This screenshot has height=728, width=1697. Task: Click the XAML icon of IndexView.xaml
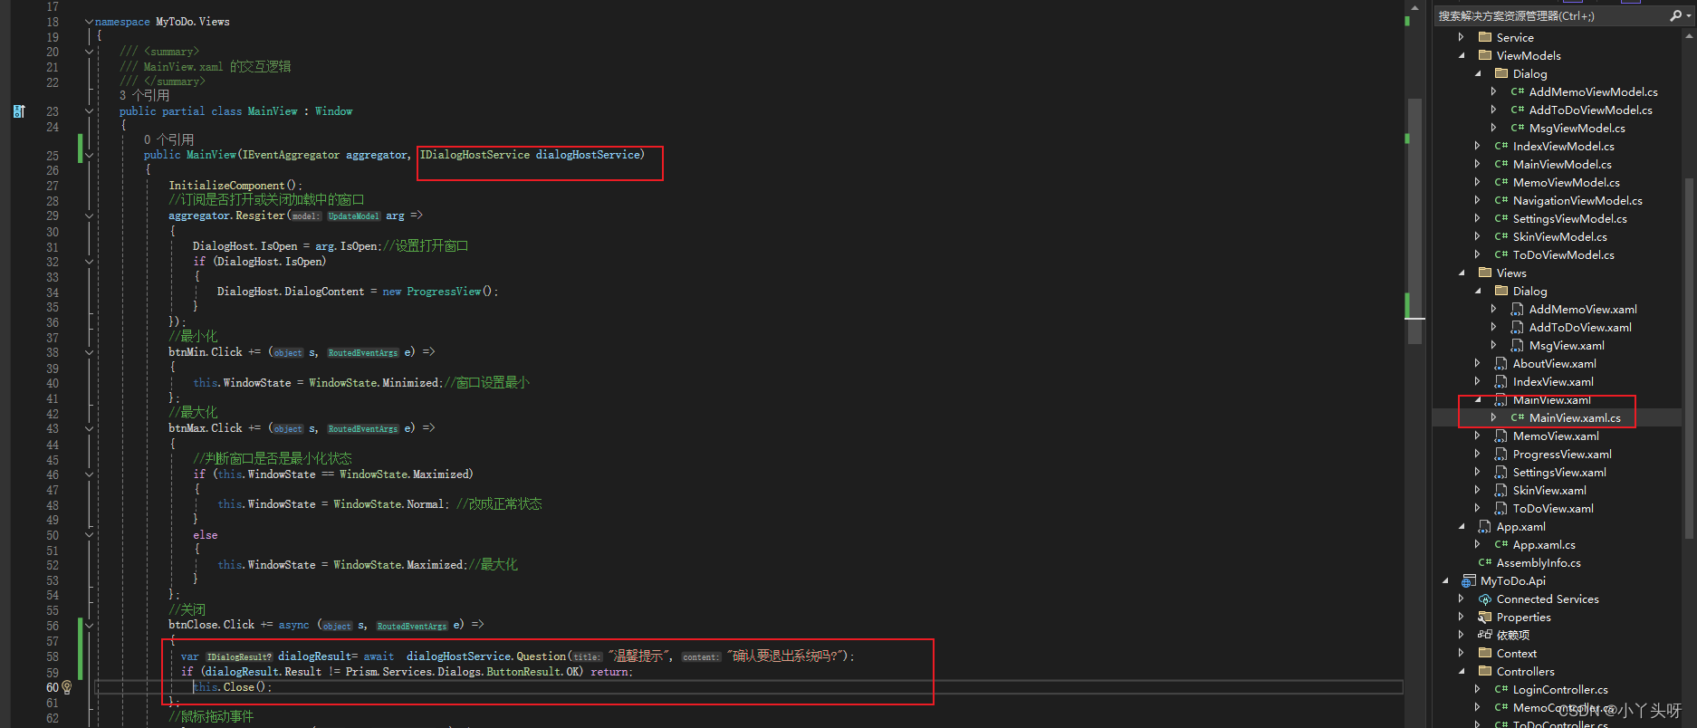[1501, 381]
